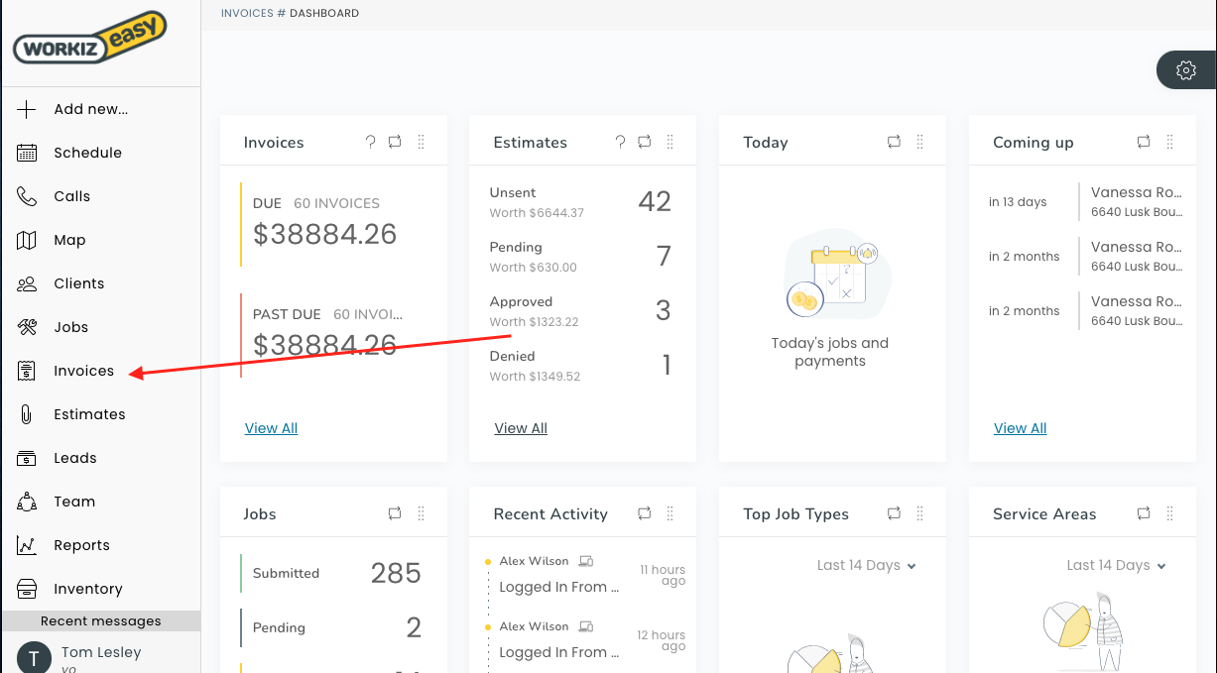Open Invoices from the sidebar menu
The image size is (1217, 673).
83,371
